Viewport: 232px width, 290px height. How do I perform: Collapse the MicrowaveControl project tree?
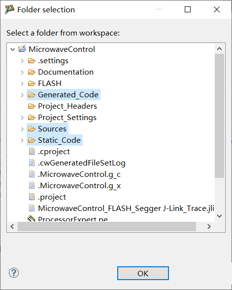(12, 49)
